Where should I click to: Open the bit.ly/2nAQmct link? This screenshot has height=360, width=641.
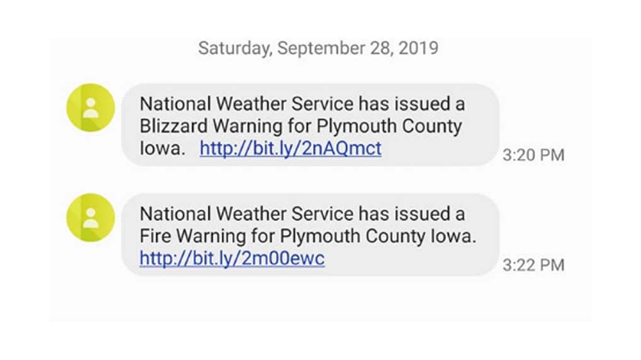(290, 149)
